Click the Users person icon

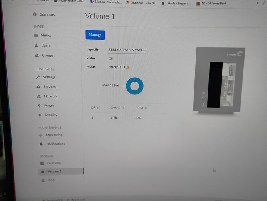point(37,45)
